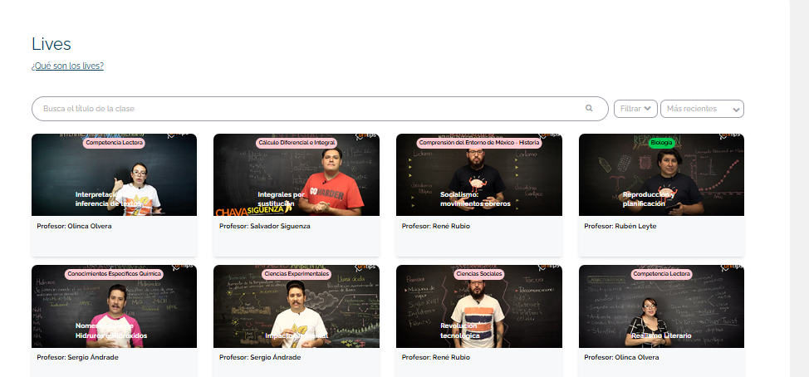Image resolution: width=809 pixels, height=377 pixels.
Task: Click the Ciencias Experimentales tag
Action: pos(297,274)
